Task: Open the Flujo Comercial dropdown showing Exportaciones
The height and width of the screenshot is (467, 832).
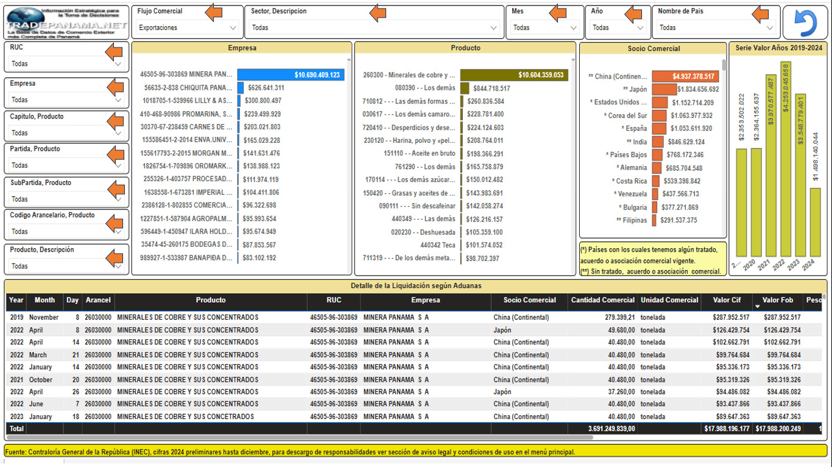Action: pyautogui.click(x=188, y=28)
